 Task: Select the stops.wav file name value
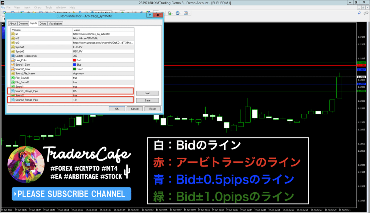79,73
